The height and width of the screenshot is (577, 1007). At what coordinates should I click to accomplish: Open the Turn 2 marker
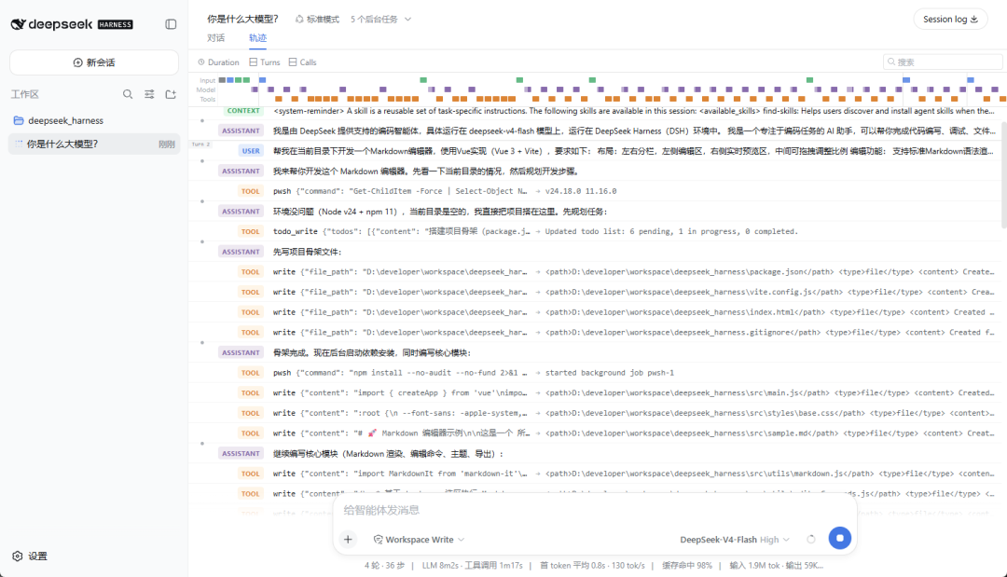pos(200,144)
